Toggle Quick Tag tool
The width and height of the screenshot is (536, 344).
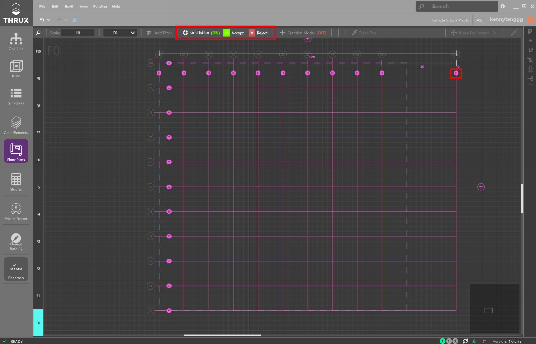pyautogui.click(x=364, y=33)
